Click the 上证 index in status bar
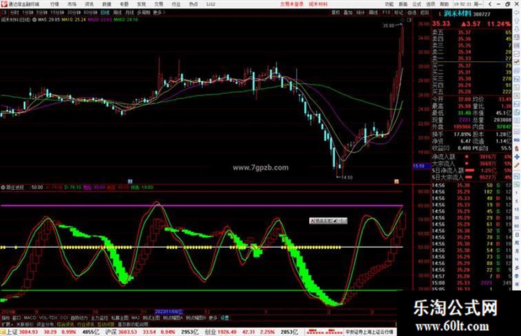This screenshot has height=336, width=521. pyautogui.click(x=12, y=332)
